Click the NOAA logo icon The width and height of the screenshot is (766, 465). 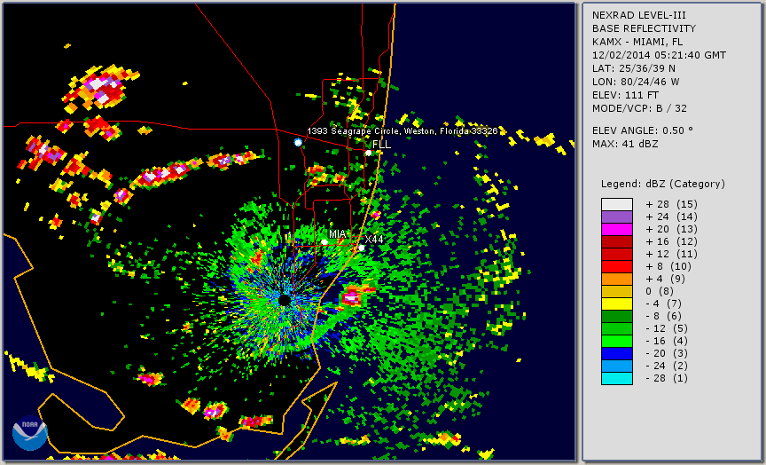pos(30,433)
